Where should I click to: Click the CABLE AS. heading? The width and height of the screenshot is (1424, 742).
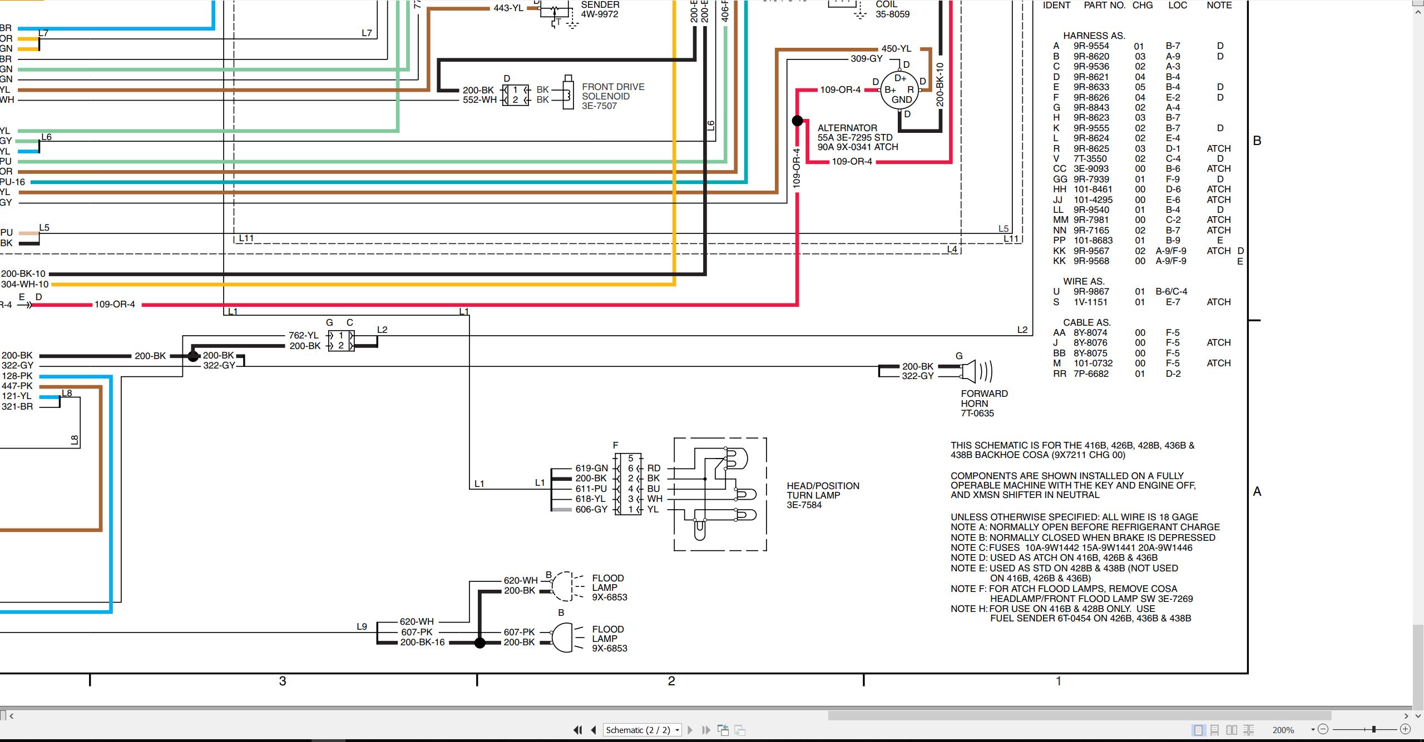coord(1086,322)
